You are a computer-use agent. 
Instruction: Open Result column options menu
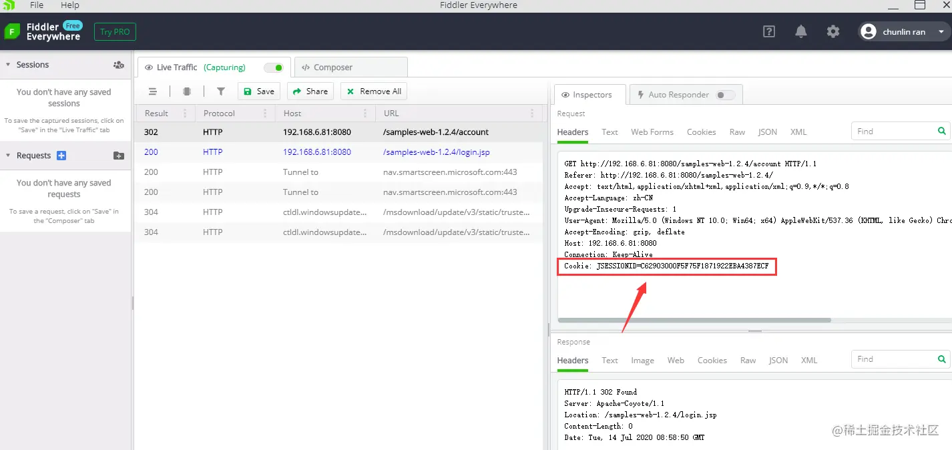185,114
